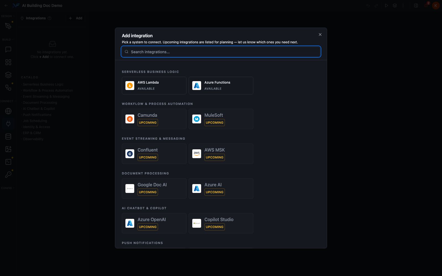This screenshot has height=276, width=442.
Task: Click the MuleSoft blue logo icon
Action: [197, 119]
